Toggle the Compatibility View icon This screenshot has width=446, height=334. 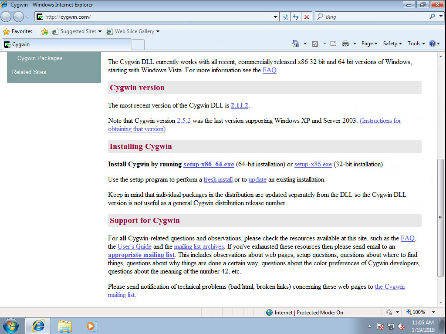click(285, 17)
